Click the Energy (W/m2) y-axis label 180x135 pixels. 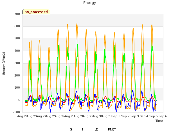pos(4,63)
